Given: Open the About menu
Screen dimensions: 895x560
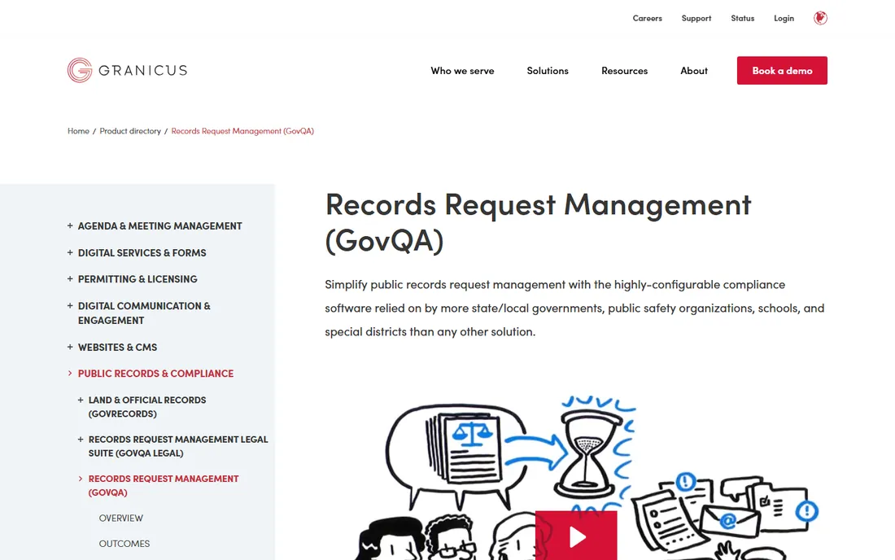Looking at the screenshot, I should click(x=694, y=71).
